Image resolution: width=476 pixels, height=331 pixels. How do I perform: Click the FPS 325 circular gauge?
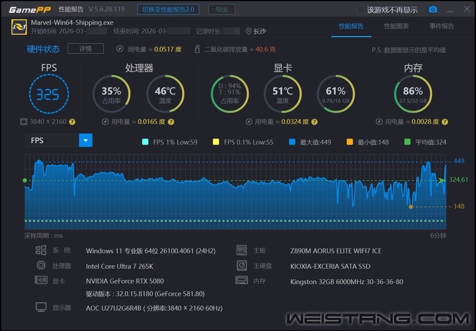pos(49,94)
